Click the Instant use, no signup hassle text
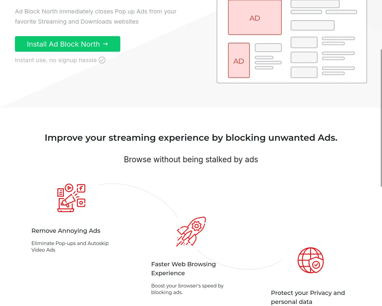 (56, 60)
